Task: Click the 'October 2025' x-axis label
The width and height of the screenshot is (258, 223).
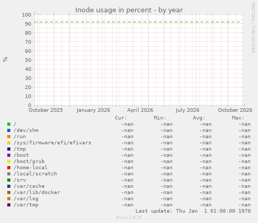Action: (x=46, y=110)
